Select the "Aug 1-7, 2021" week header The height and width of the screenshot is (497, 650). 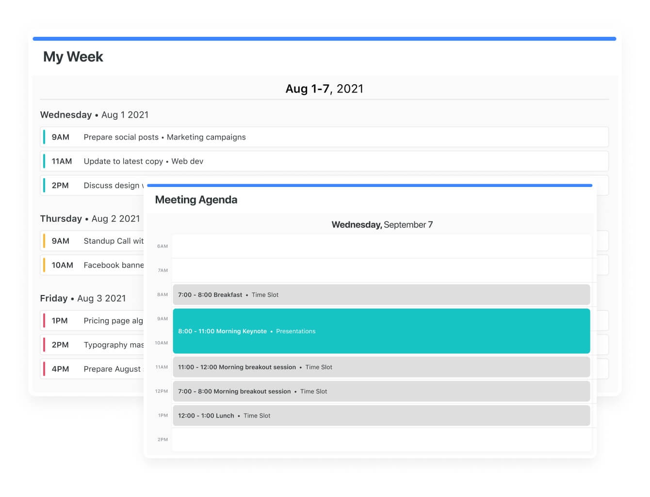click(325, 89)
